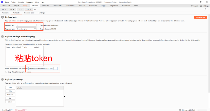Select Intruder attack tab 15
The image size is (210, 111).
[3, 9]
